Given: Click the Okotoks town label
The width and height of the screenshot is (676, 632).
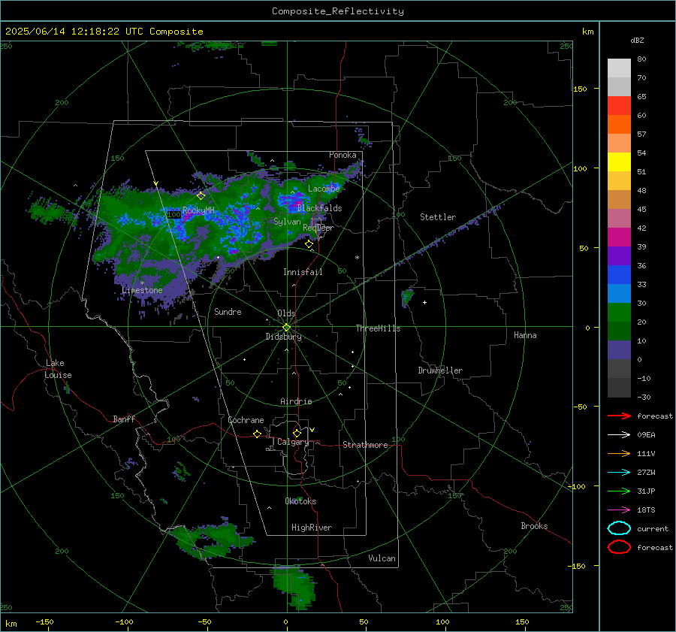Looking at the screenshot, I should [x=300, y=501].
